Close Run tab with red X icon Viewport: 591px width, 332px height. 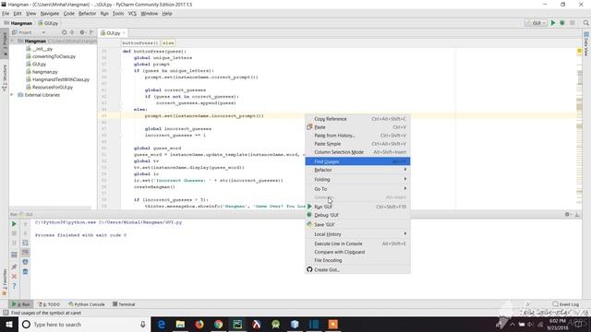click(14, 277)
